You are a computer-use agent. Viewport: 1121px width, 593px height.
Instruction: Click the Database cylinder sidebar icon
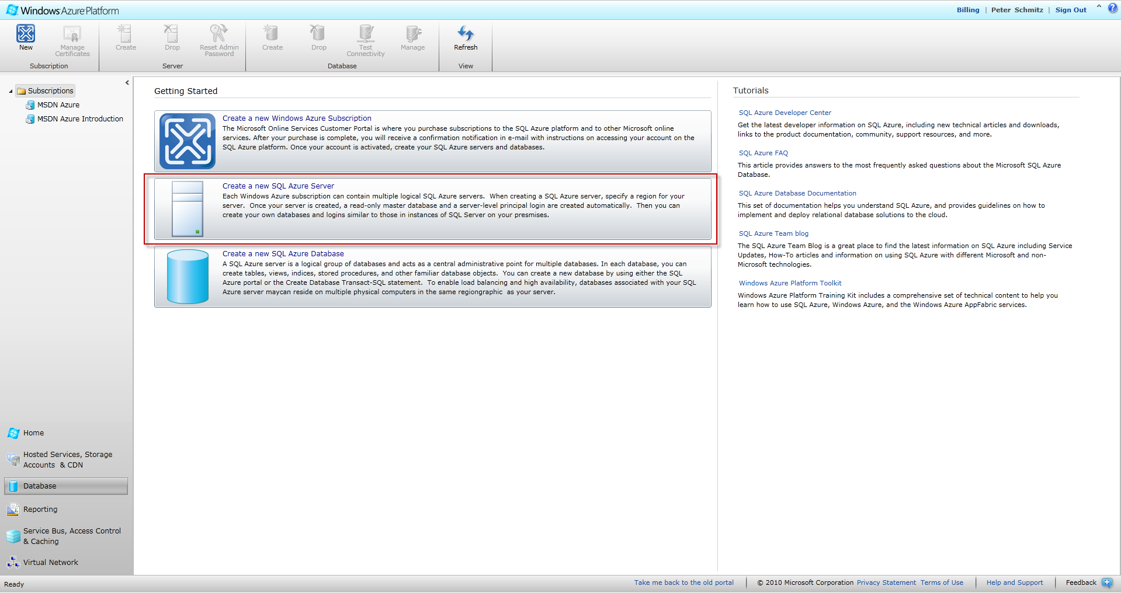(x=13, y=486)
